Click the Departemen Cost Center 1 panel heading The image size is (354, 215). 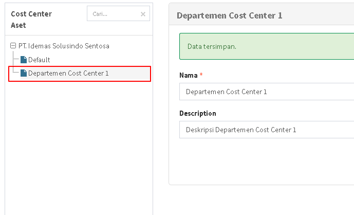click(230, 15)
